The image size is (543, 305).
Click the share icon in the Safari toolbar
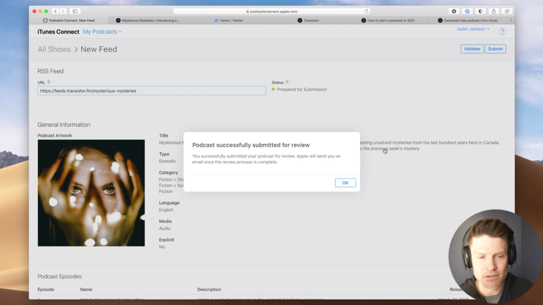[494, 11]
